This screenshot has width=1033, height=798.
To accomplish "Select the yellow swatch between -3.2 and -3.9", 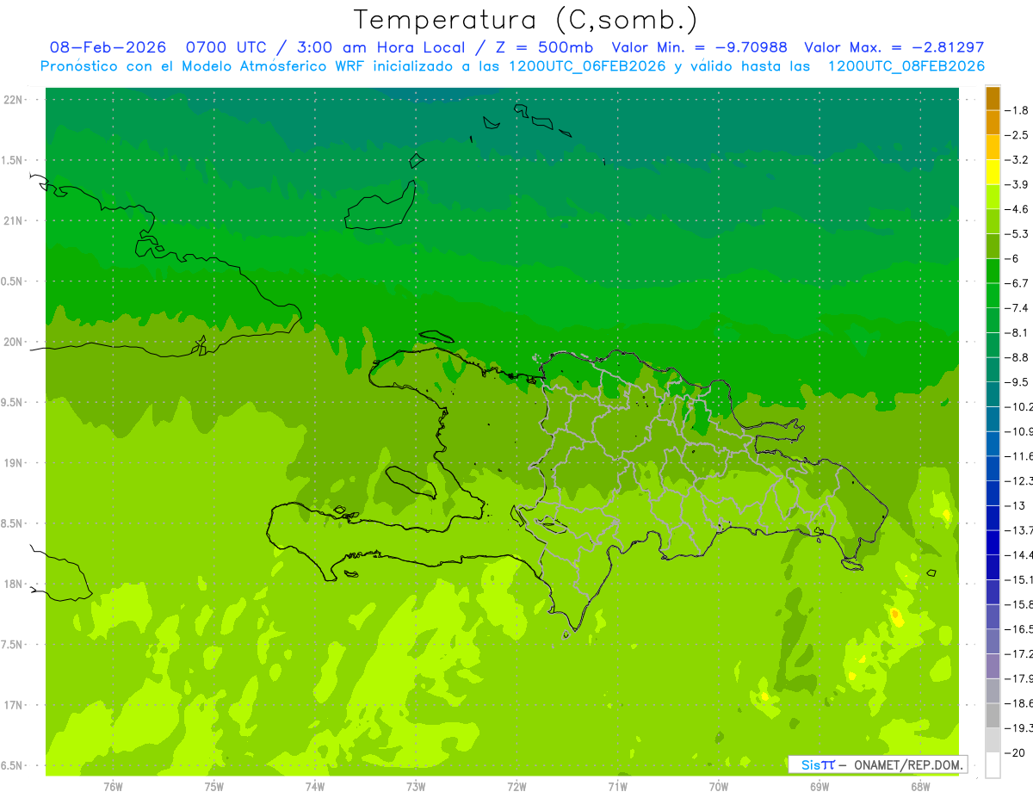I will point(993,172).
